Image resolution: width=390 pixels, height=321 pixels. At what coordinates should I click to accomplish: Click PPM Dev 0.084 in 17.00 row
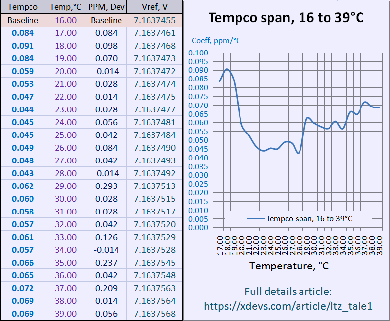pyautogui.click(x=106, y=33)
